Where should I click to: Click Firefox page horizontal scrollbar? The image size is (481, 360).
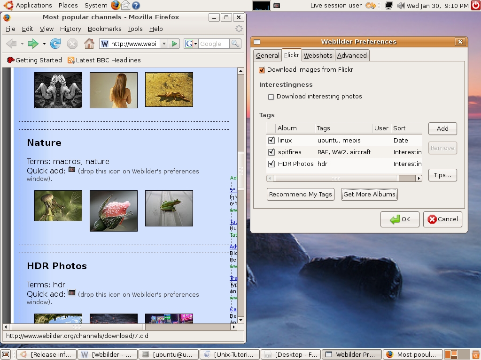point(120,327)
